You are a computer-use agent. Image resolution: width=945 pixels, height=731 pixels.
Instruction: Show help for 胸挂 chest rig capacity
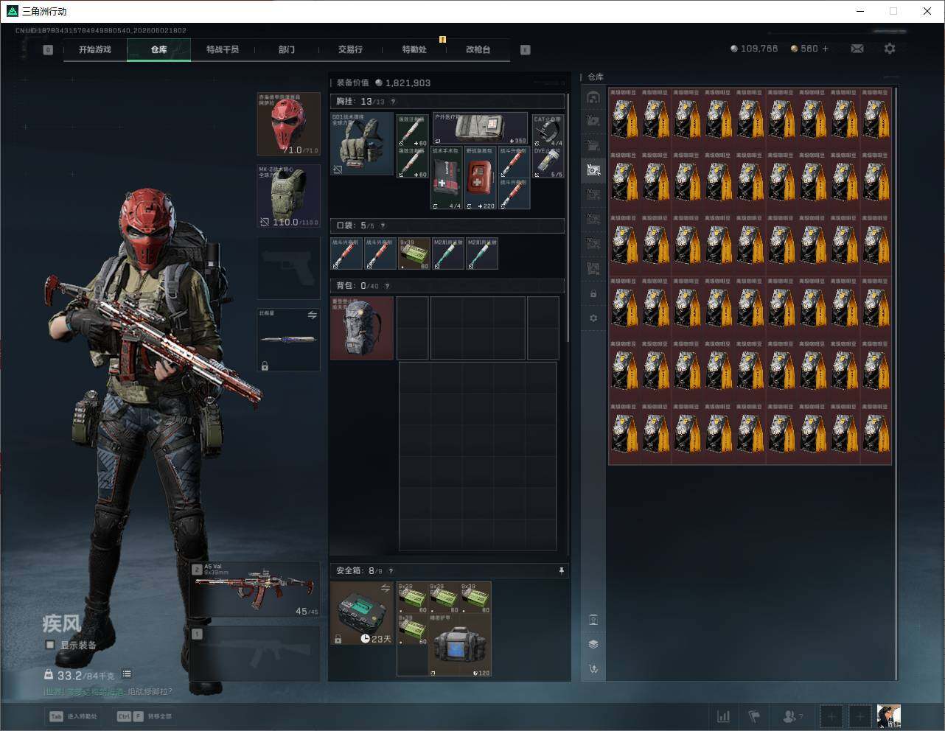point(392,102)
